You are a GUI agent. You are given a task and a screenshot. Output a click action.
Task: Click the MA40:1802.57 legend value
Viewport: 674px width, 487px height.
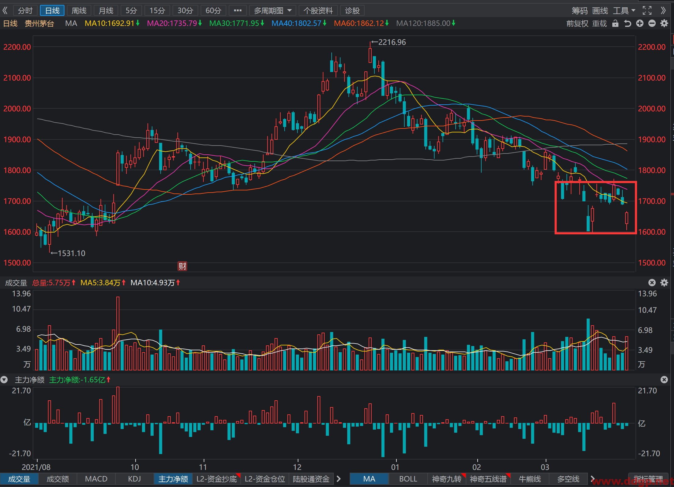[x=297, y=23]
